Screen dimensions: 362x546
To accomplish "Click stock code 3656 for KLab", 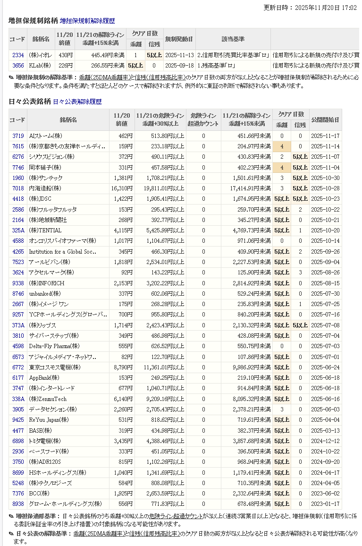I will pyautogui.click(x=18, y=66).
